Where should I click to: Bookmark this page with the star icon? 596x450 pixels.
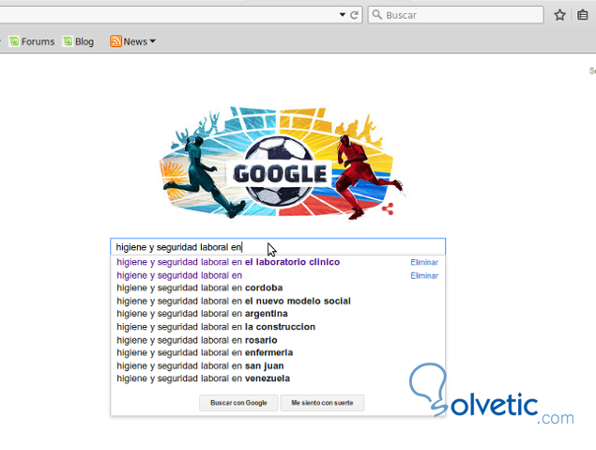click(x=559, y=15)
